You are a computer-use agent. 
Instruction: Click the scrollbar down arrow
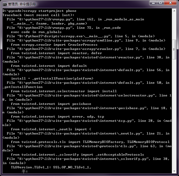(x=174, y=171)
